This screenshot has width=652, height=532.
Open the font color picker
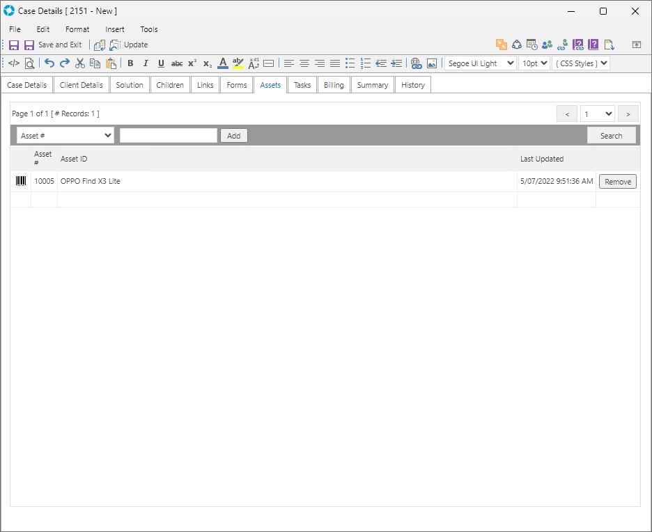pos(222,63)
